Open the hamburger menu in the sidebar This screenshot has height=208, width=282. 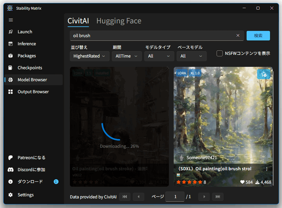11,20
